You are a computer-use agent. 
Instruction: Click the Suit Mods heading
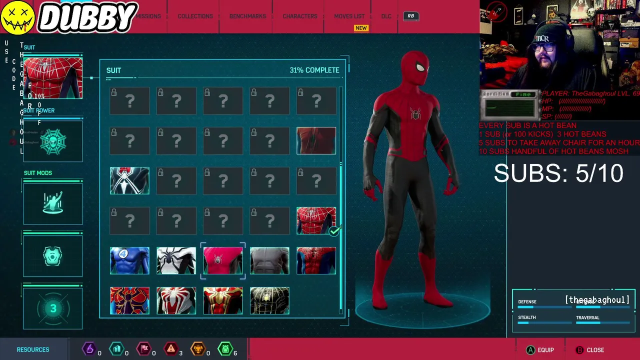tap(38, 173)
